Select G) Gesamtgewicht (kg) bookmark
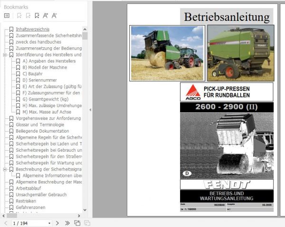The image size is (285, 227). pos(46,99)
